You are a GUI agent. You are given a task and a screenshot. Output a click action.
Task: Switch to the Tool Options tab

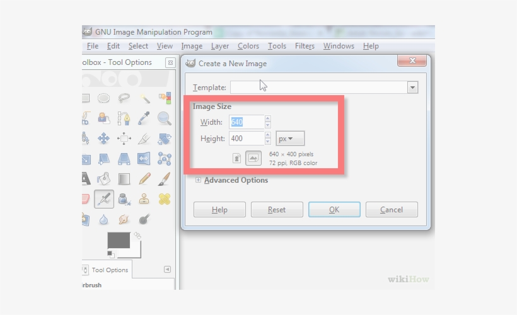click(106, 270)
